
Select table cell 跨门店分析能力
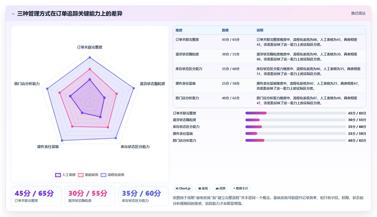point(187,98)
